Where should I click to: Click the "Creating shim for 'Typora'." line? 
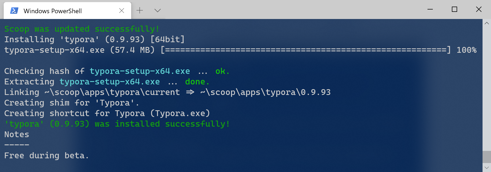point(71,103)
